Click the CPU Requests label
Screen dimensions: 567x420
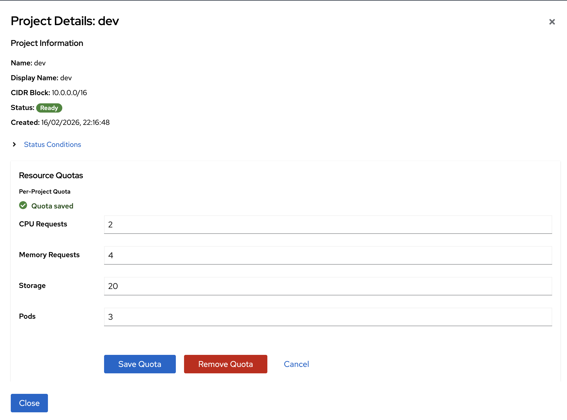(43, 224)
